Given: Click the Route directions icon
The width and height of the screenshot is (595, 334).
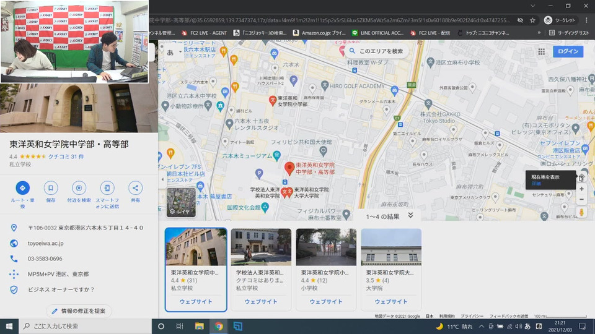Looking at the screenshot, I should [22, 188].
